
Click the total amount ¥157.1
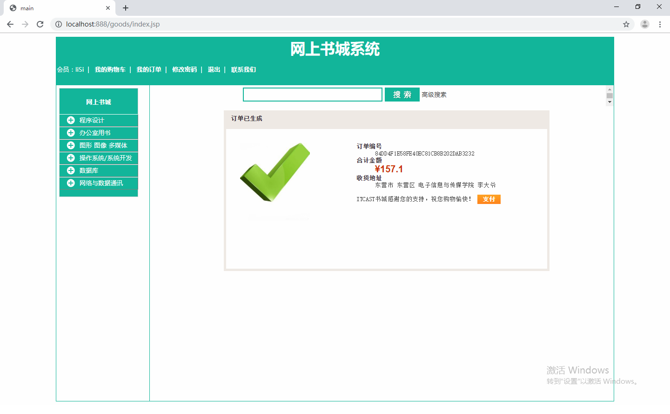point(389,169)
